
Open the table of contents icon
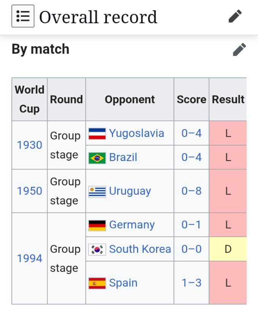[23, 16]
